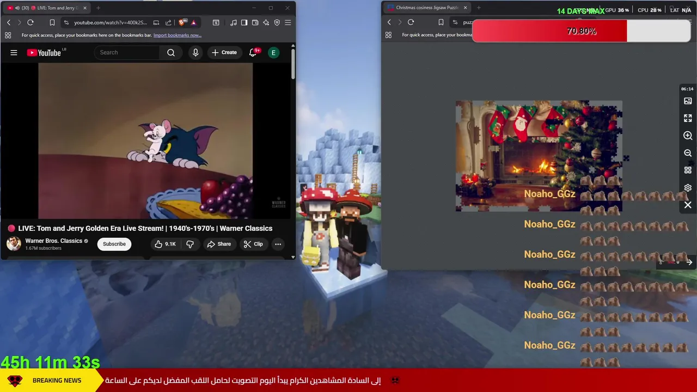The width and height of the screenshot is (697, 392).
Task: Go back in the YouTube browser window
Action: tap(9, 22)
